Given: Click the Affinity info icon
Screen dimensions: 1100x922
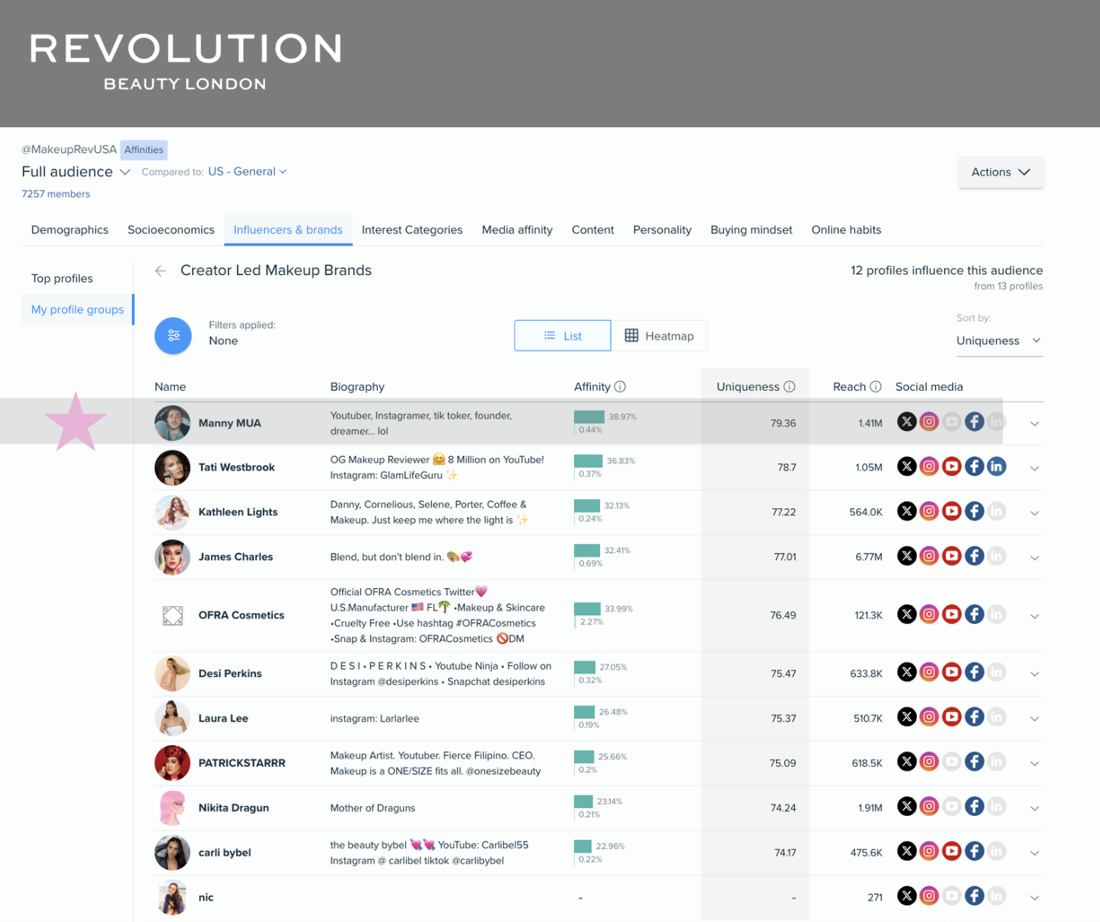Looking at the screenshot, I should pos(620,386).
